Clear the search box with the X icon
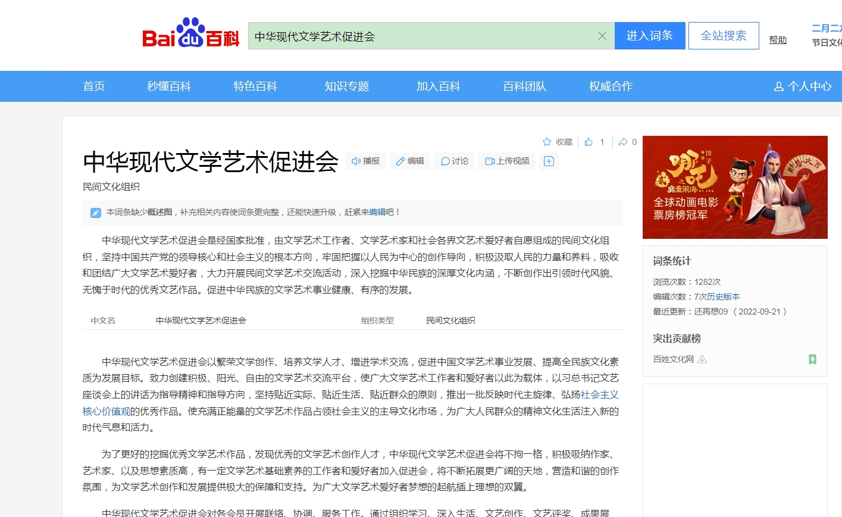The image size is (842, 517). coord(602,35)
